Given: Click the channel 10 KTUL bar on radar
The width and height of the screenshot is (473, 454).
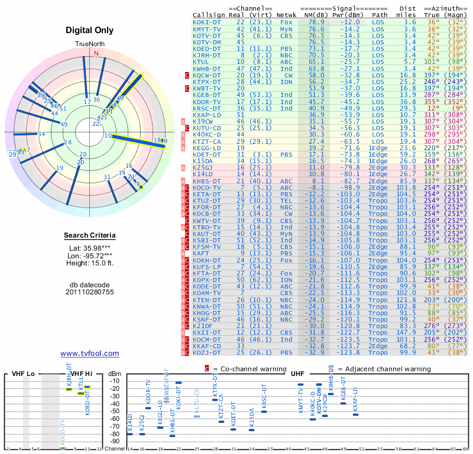Looking at the screenshot, I should (138, 141).
